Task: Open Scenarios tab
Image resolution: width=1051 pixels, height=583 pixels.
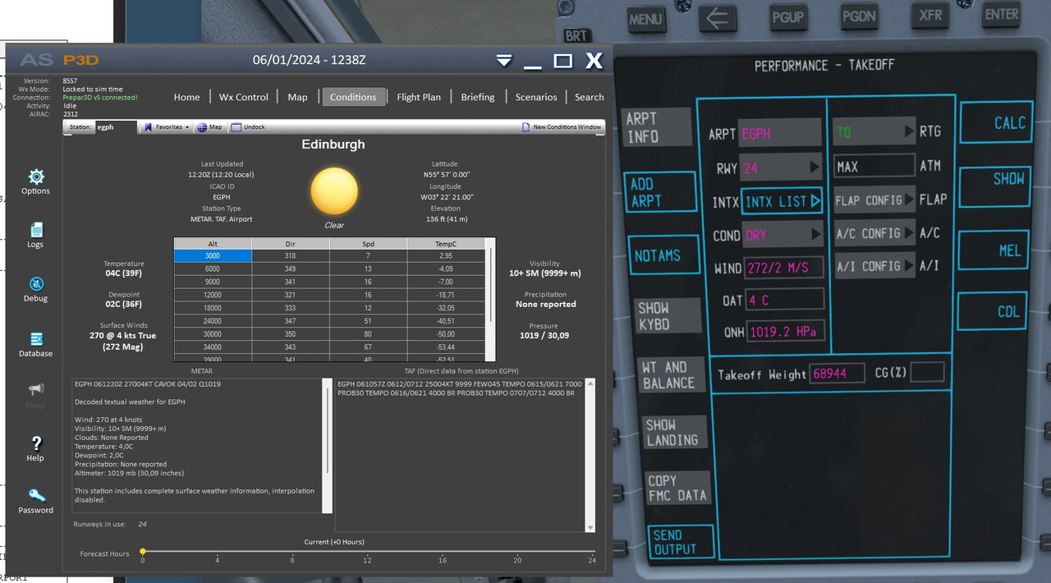Action: click(x=536, y=97)
